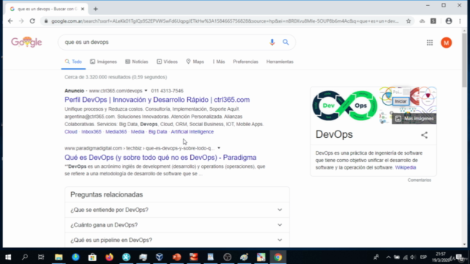
Task: Click the 'Inbox365' ad sitelink
Action: pyautogui.click(x=91, y=132)
